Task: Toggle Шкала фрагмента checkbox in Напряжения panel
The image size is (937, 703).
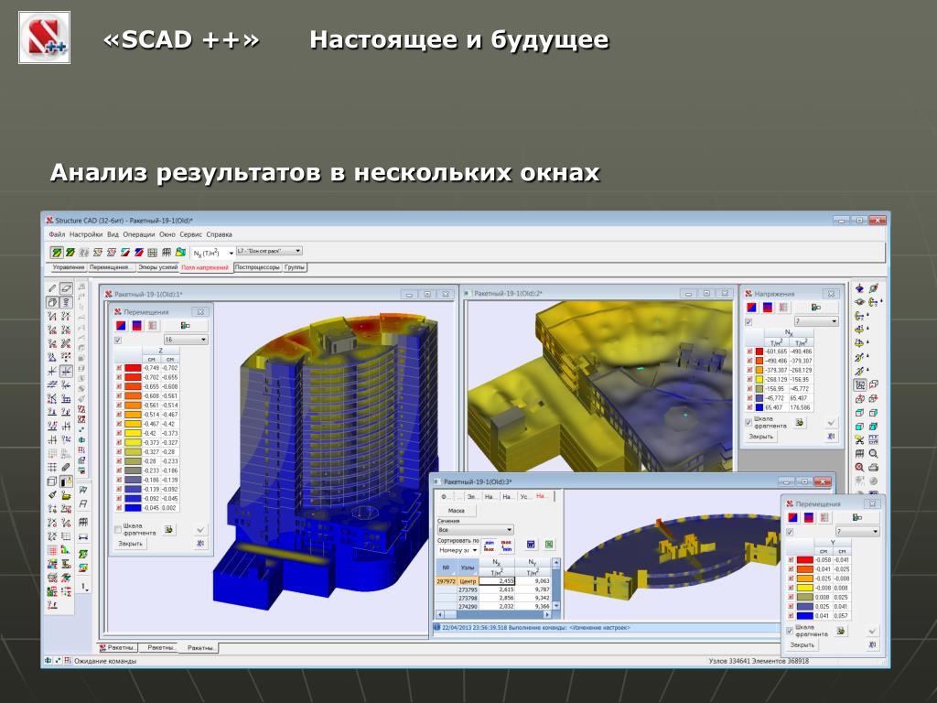Action: (749, 422)
